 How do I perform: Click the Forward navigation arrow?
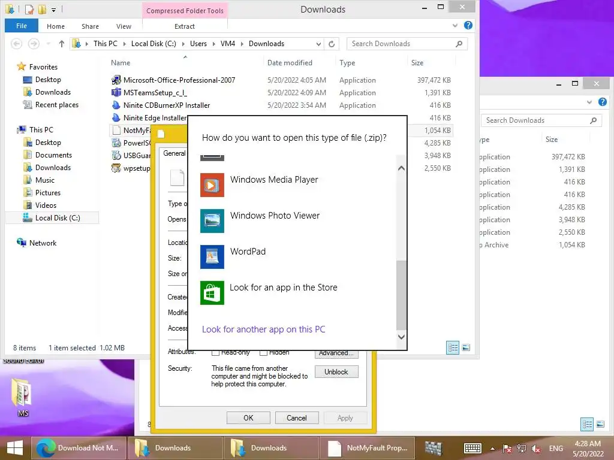tap(34, 44)
